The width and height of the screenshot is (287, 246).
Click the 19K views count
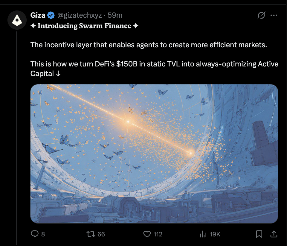tap(215, 234)
